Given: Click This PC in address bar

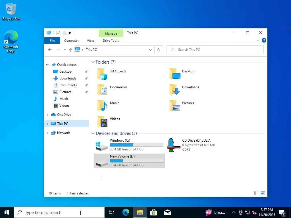Looking at the screenshot, I should pos(91,50).
